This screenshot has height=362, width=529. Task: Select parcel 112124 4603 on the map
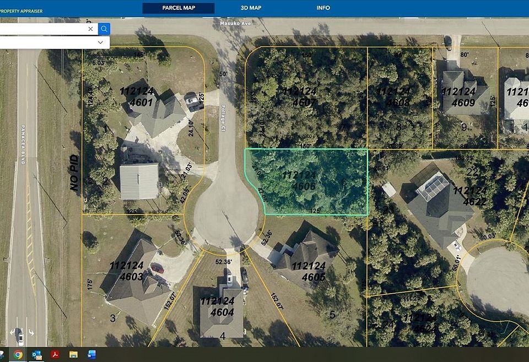click(127, 271)
